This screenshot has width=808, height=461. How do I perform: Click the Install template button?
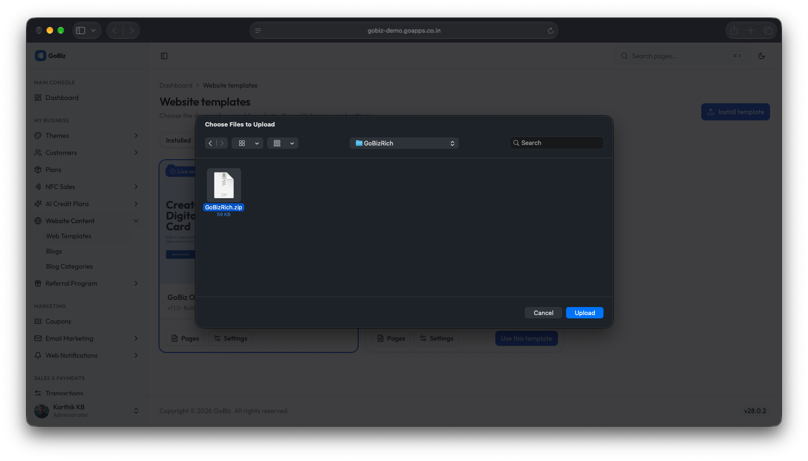[735, 112]
